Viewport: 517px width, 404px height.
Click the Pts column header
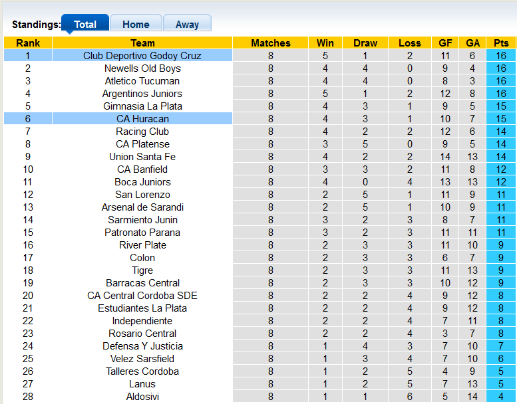point(501,43)
